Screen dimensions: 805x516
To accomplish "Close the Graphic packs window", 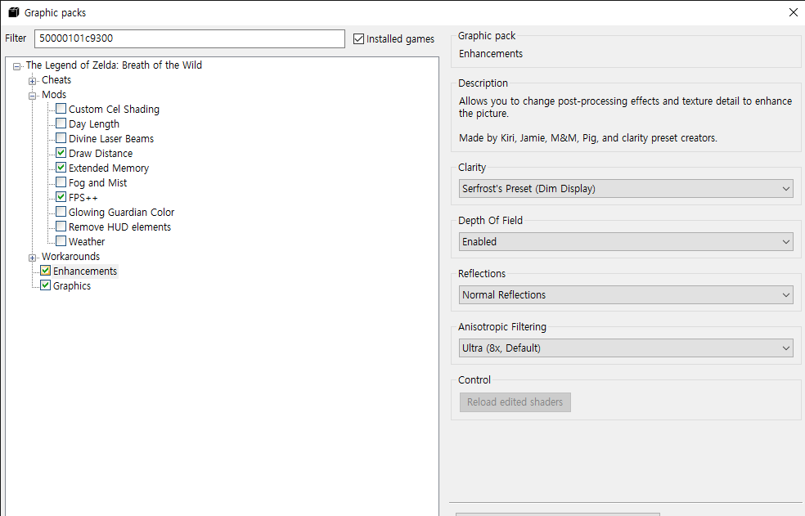I will coord(793,12).
